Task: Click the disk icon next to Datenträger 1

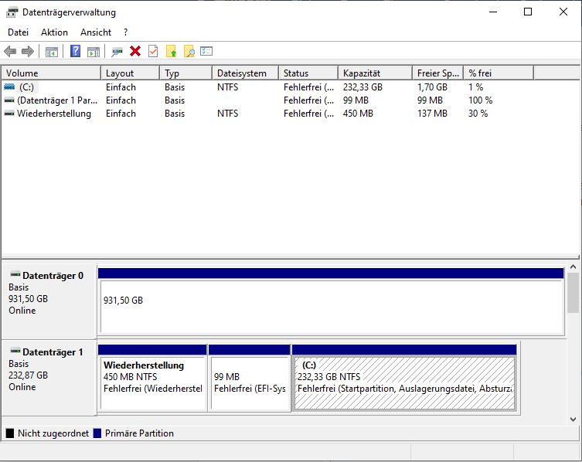Action: (x=15, y=351)
